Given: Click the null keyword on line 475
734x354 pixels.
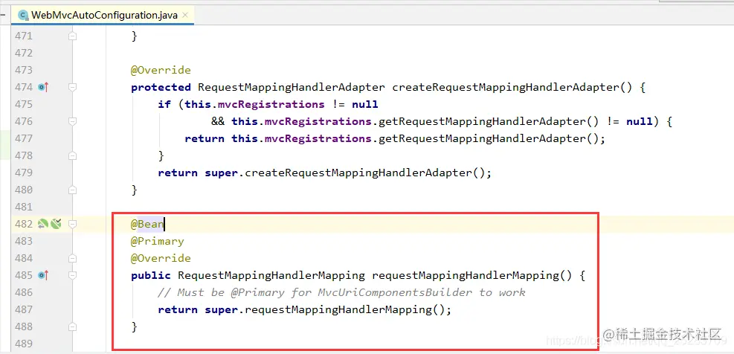Looking at the screenshot, I should tap(365, 104).
